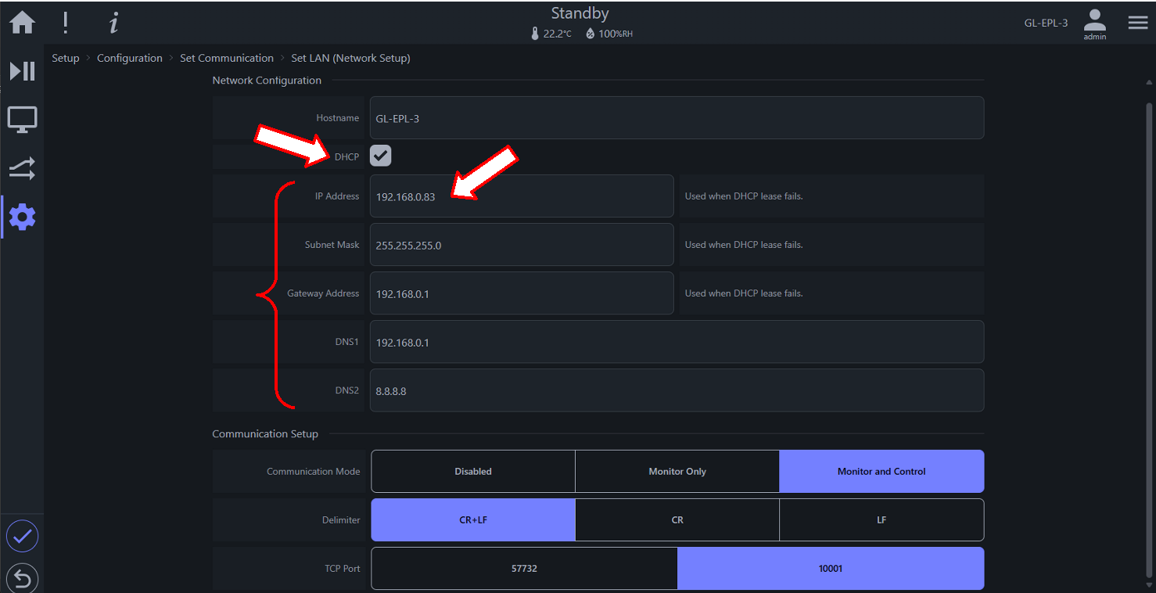Click the 22.2°C temperature reading
Viewport: 1156px width, 593px height.
(558, 34)
